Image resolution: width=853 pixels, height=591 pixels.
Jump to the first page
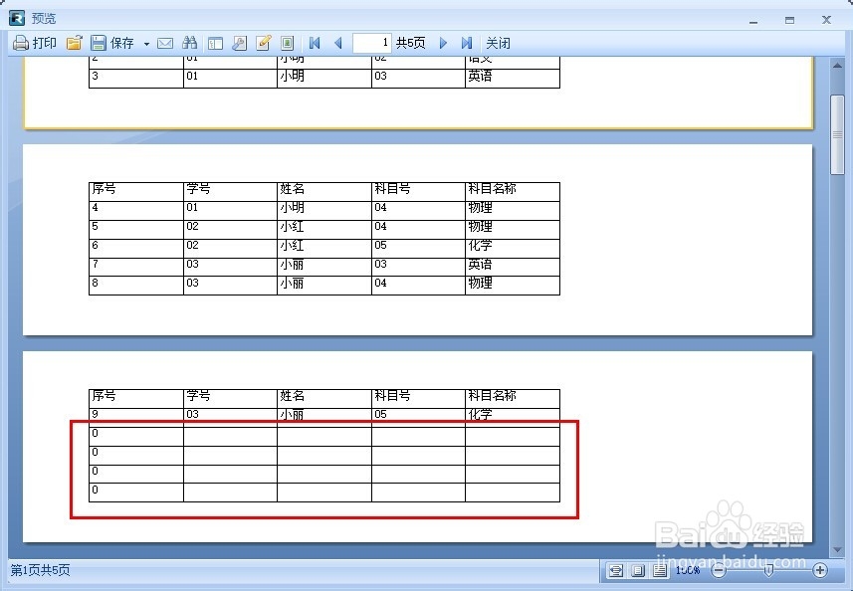[x=314, y=43]
